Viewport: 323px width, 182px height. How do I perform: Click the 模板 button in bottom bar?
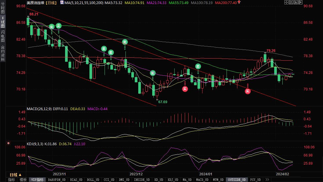(23, 180)
